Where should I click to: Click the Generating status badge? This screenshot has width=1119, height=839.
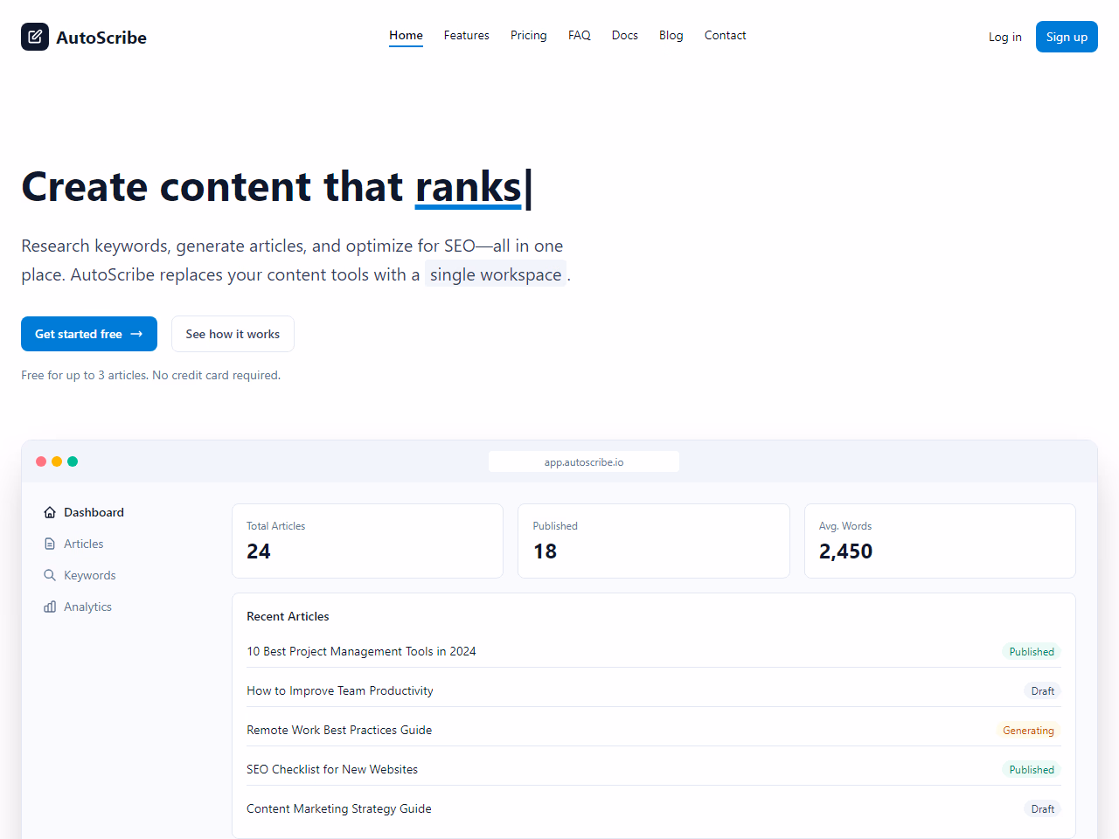[1028, 731]
